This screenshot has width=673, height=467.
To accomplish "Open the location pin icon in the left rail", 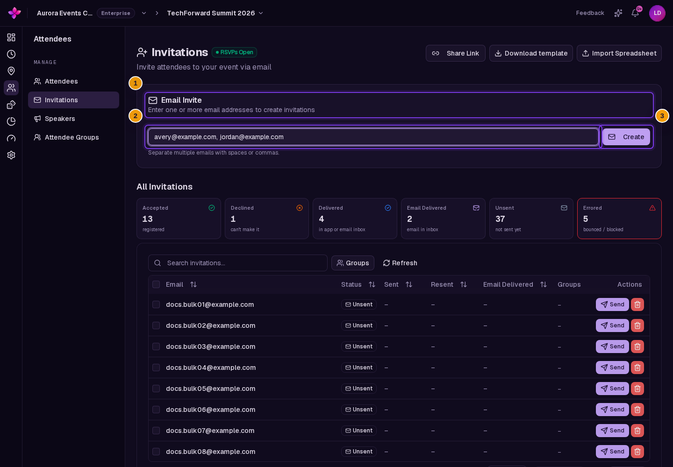I will pyautogui.click(x=11, y=71).
